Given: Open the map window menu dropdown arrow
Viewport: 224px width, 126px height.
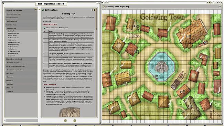Looking at the screenshot, I should (x=220, y=7).
